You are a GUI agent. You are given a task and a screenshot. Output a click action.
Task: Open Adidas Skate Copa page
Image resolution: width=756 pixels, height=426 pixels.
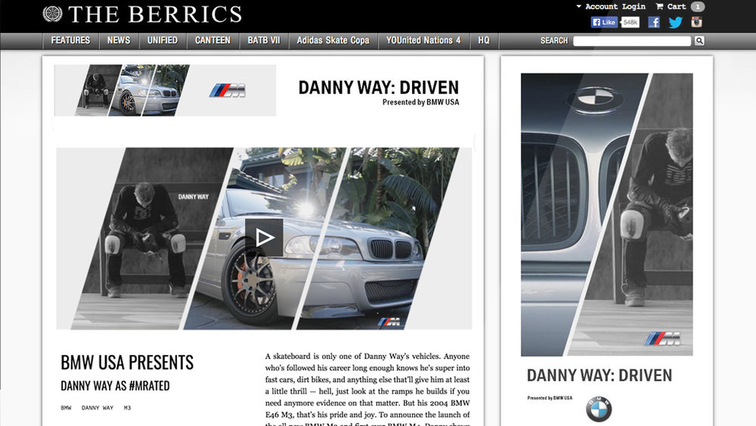tap(333, 41)
